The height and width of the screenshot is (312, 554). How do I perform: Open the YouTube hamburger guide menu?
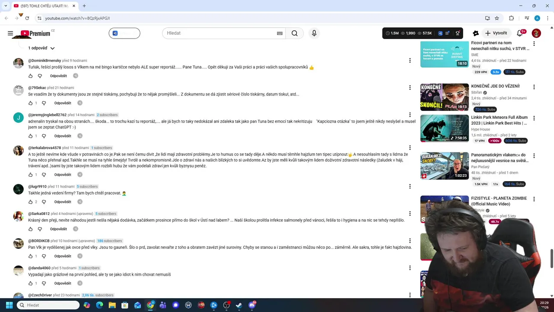coord(10,33)
